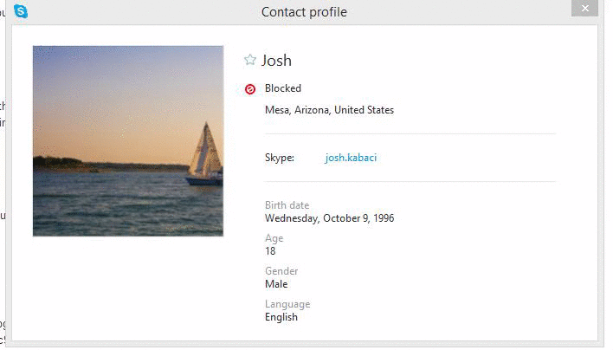The width and height of the screenshot is (613, 350).
Task: Select the age value 18
Action: click(270, 251)
